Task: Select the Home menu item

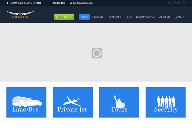Action: coord(84,17)
